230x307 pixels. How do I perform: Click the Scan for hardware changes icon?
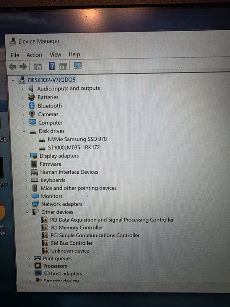[78, 66]
